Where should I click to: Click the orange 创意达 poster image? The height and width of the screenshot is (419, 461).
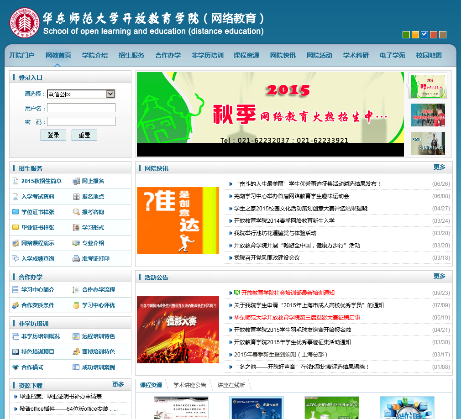(178, 220)
